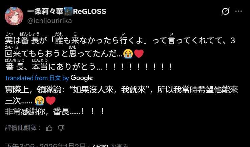The width and height of the screenshot is (250, 147).
Task: Click the display name 一条莉々華 ReGLOSS
Action: (67, 11)
